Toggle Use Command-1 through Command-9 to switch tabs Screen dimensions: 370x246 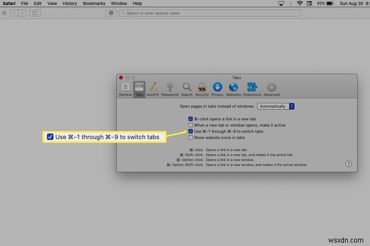pos(191,131)
